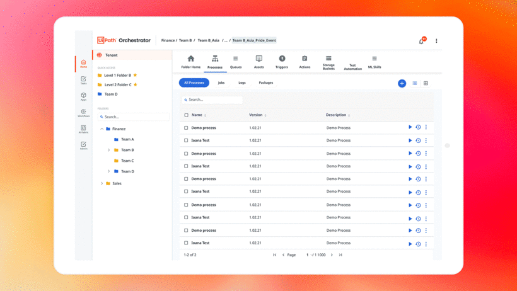View history of the last Ioana Test row

click(418, 244)
